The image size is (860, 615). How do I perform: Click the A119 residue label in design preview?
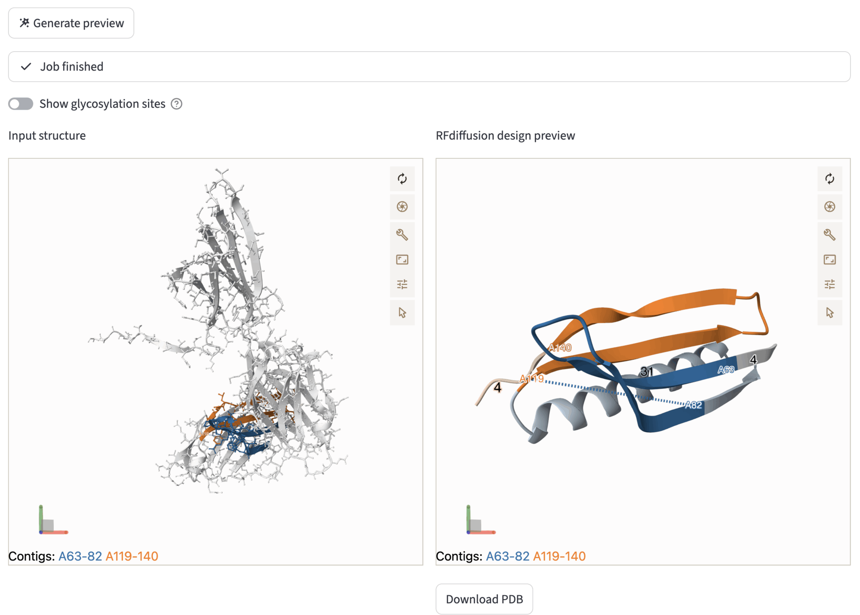531,379
